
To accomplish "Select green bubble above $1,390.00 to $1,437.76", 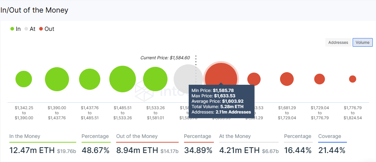I will click(x=57, y=79).
